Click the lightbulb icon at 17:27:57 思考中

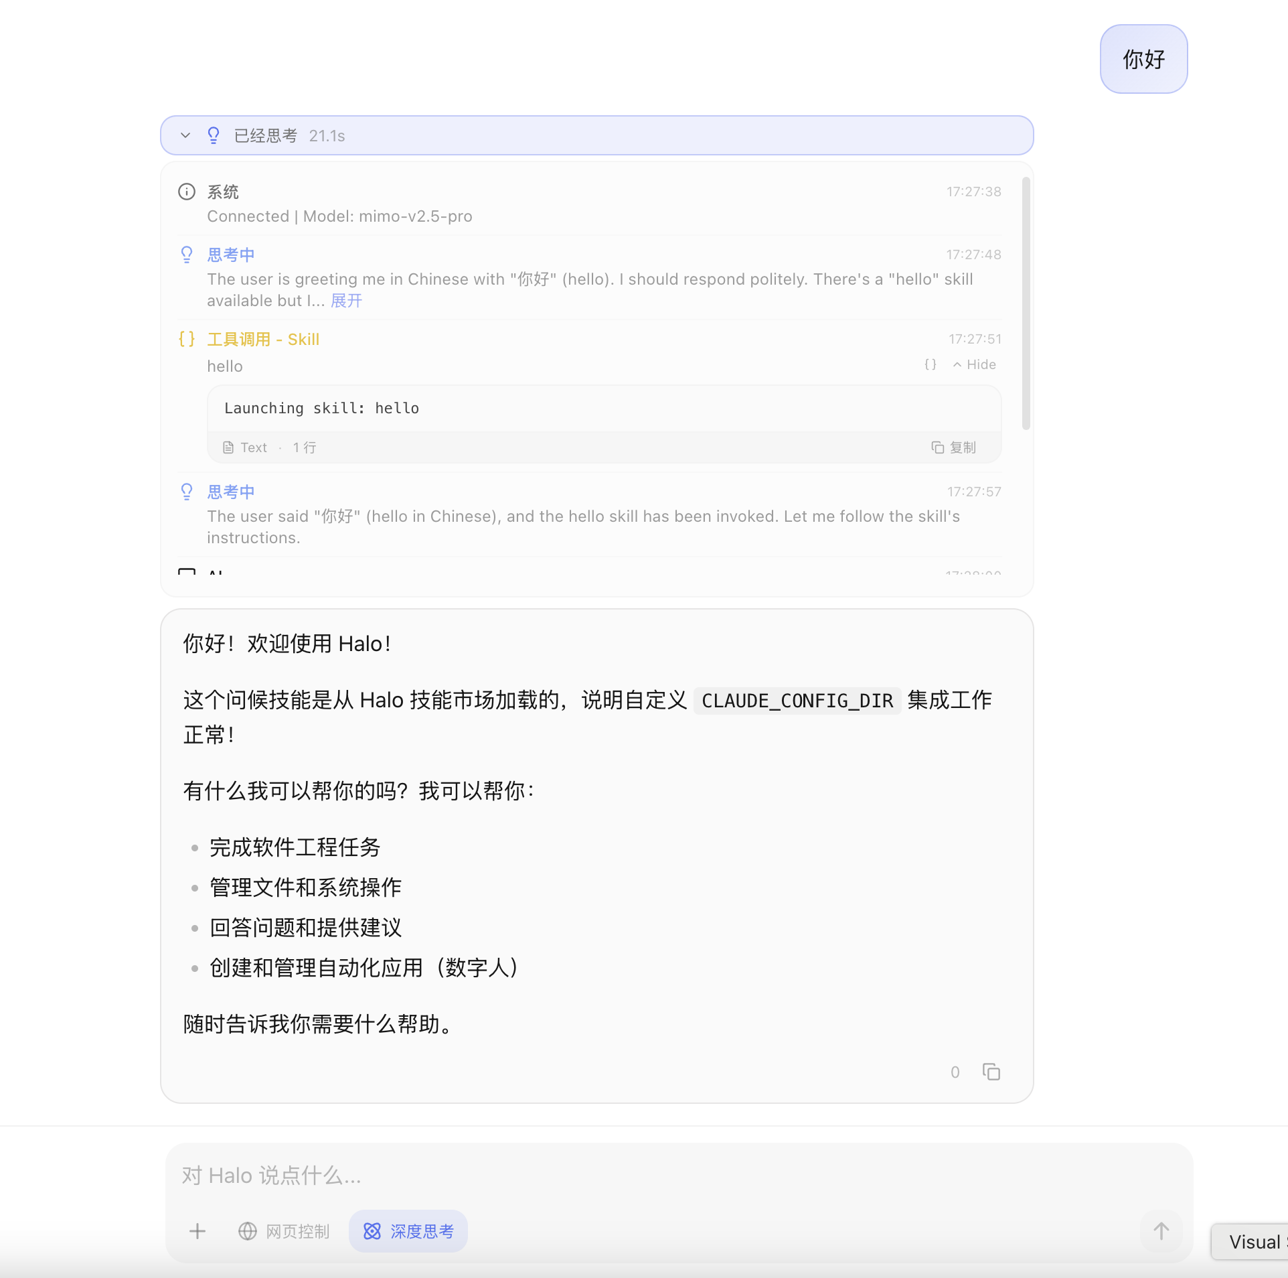click(x=187, y=492)
